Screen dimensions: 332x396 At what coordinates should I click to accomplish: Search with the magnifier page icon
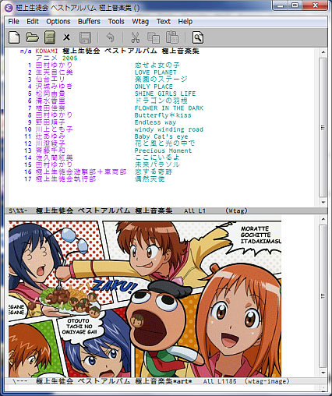[x=198, y=37]
